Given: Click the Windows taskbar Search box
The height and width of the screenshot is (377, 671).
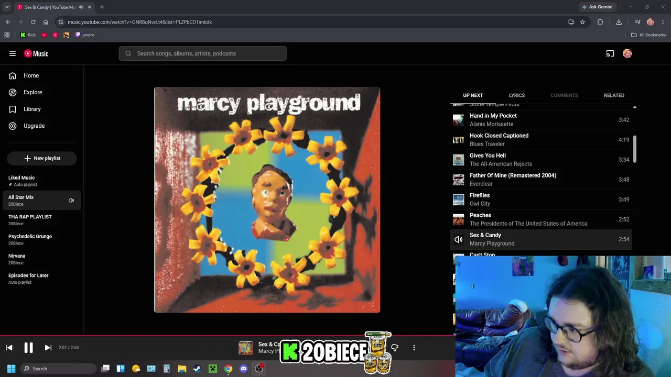Looking at the screenshot, I should coord(58,369).
